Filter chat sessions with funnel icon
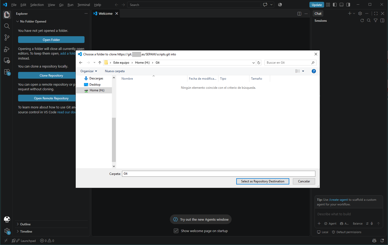388x245 pixels. click(x=376, y=20)
